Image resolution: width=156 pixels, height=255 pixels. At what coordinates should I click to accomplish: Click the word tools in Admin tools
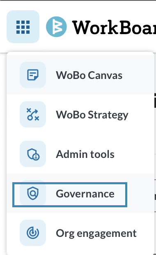pos(102,154)
